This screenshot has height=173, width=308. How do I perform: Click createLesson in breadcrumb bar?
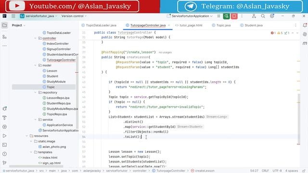(x=203, y=171)
